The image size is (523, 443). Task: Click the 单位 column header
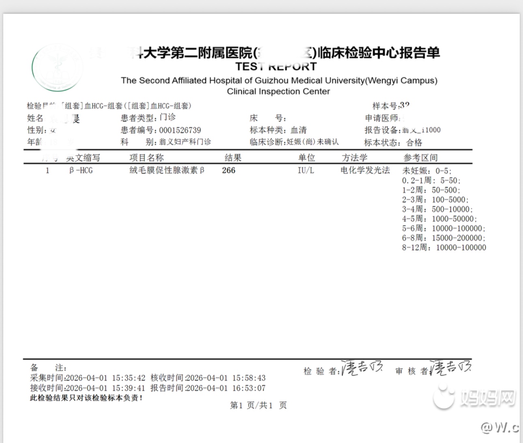(307, 158)
